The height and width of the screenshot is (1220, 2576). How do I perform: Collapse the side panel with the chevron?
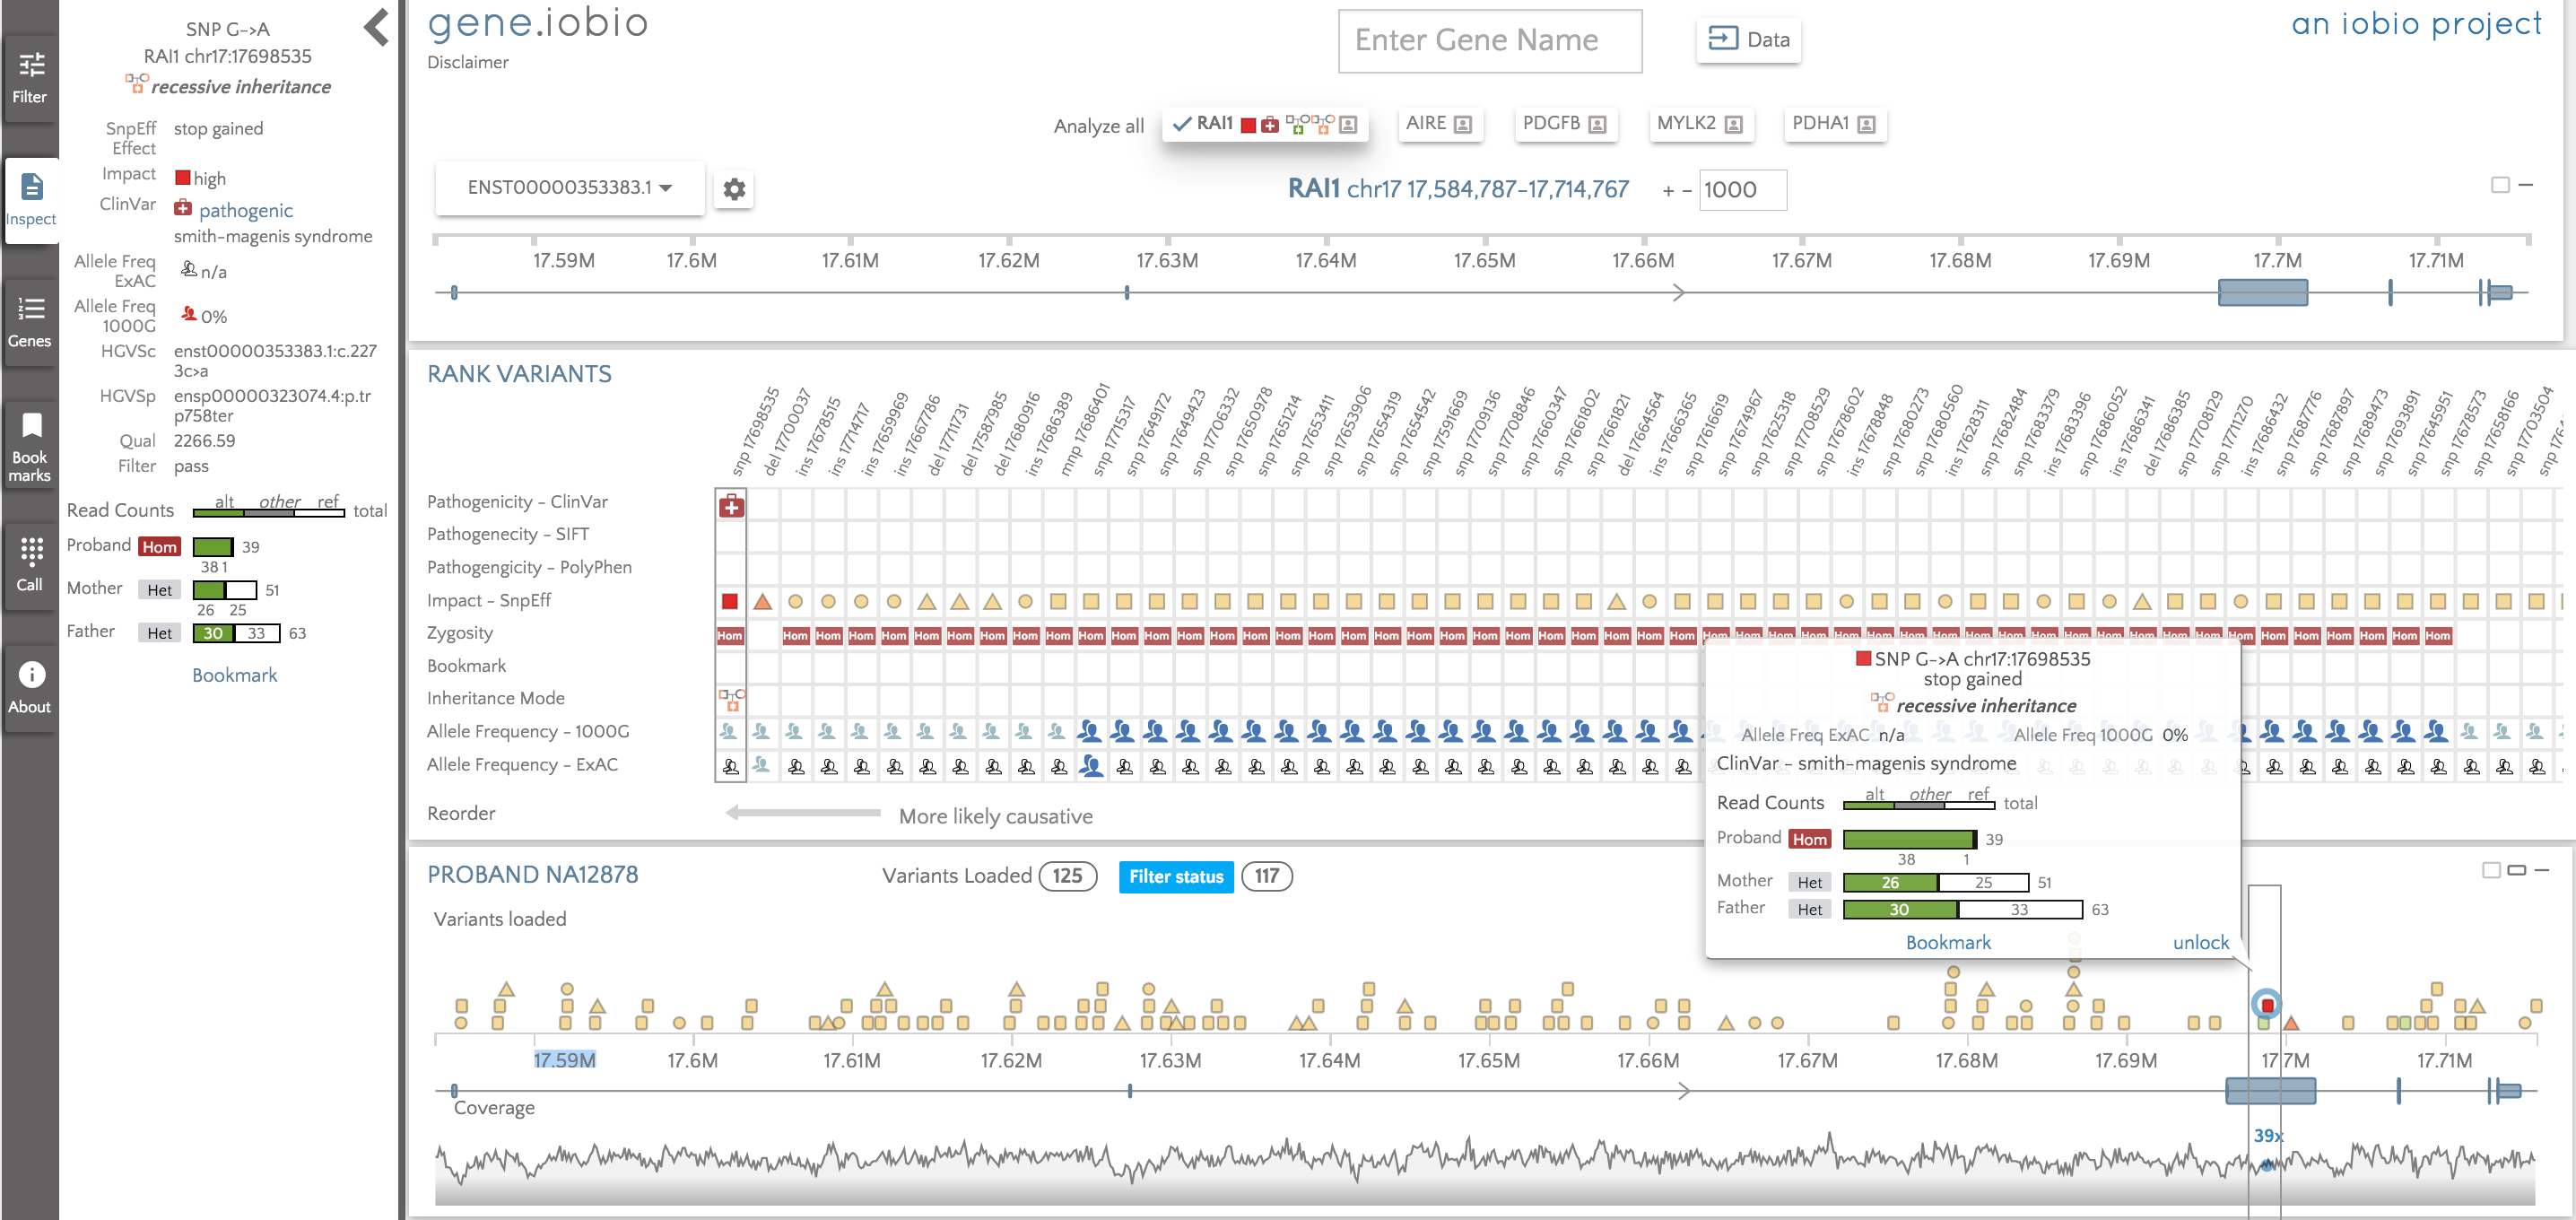click(x=376, y=28)
